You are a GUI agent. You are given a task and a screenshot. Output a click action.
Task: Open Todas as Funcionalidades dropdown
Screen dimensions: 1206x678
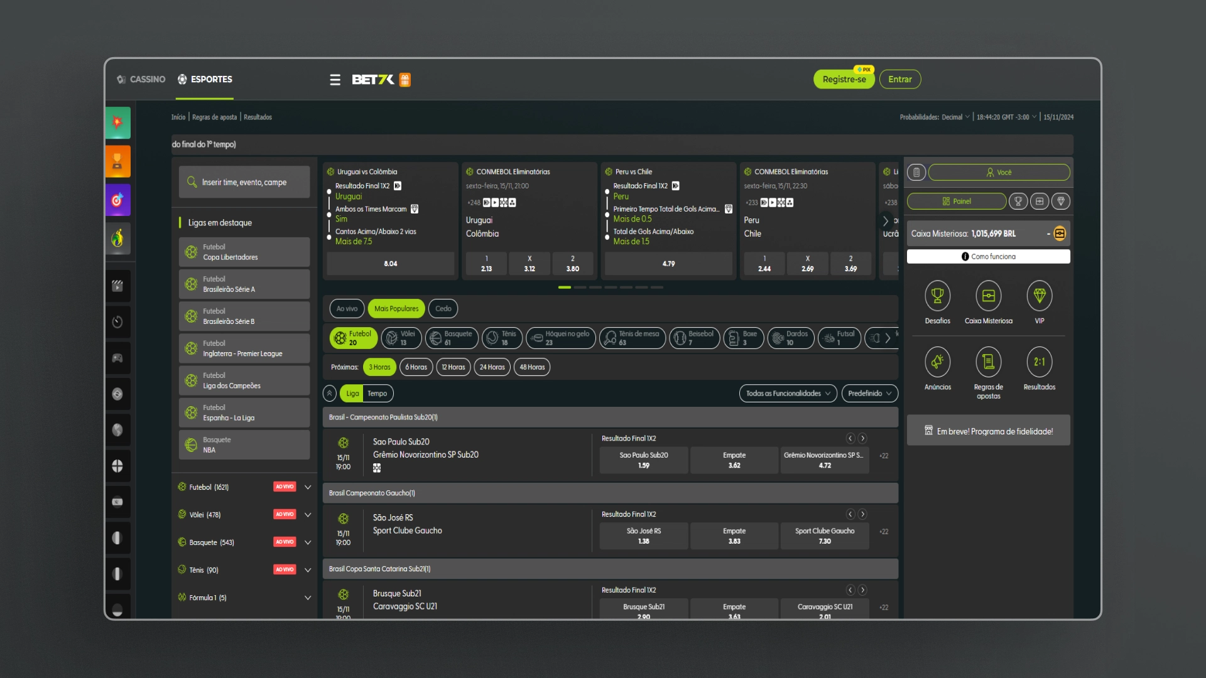788,394
